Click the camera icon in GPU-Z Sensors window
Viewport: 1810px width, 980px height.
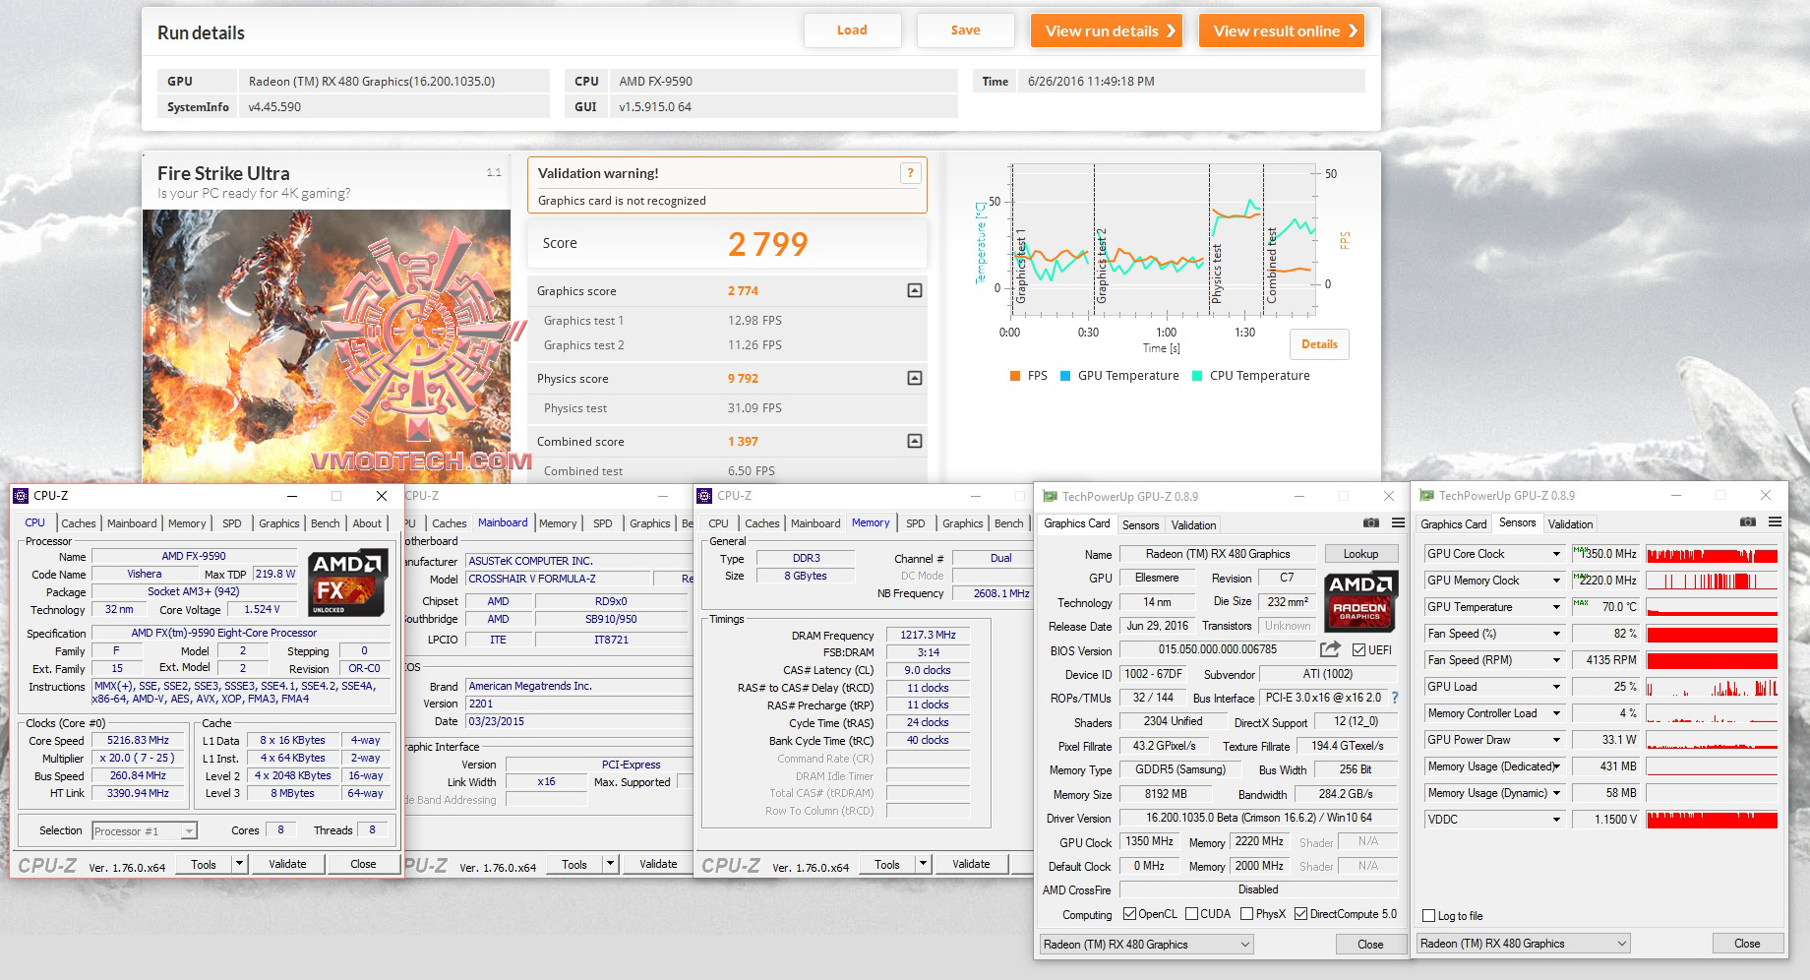click(x=1747, y=522)
